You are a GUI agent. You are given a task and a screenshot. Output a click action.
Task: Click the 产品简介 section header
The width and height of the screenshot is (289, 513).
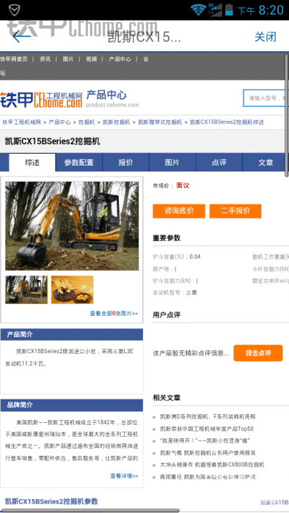72,335
